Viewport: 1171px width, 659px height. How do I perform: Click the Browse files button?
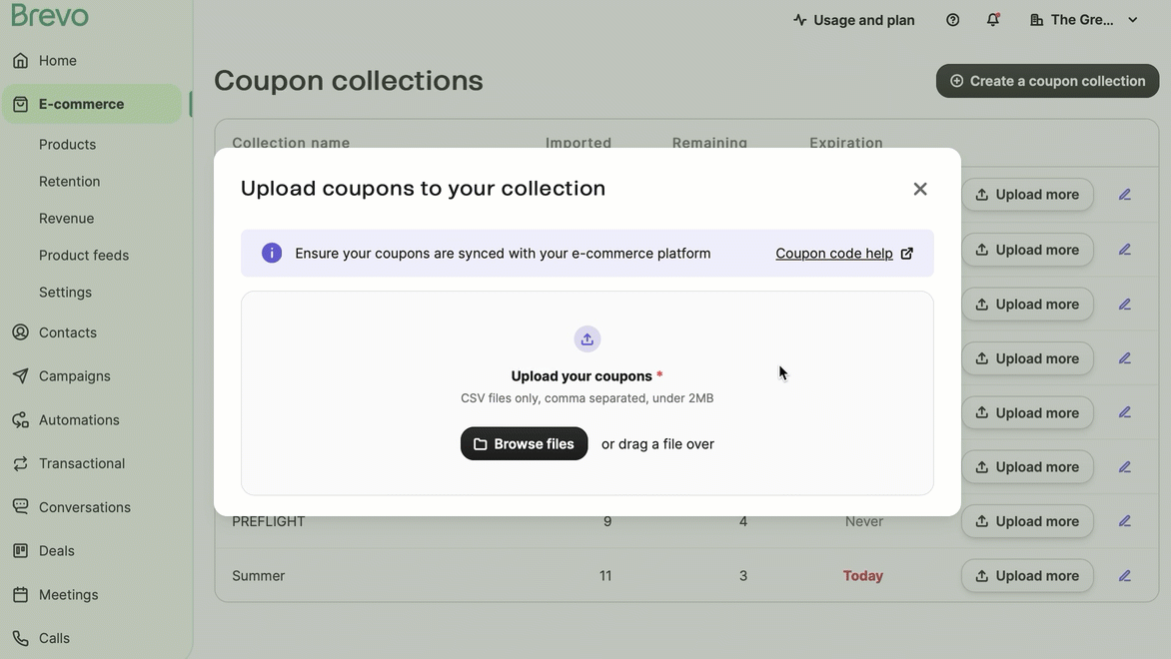524,443
